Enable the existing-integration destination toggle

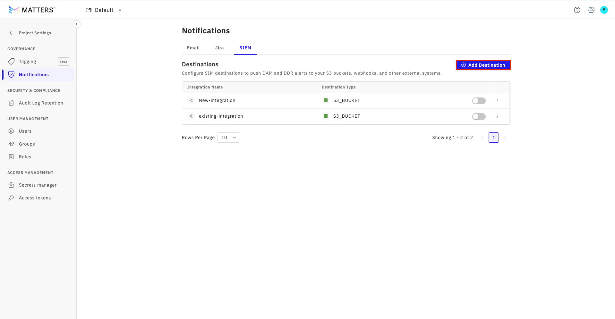click(479, 116)
